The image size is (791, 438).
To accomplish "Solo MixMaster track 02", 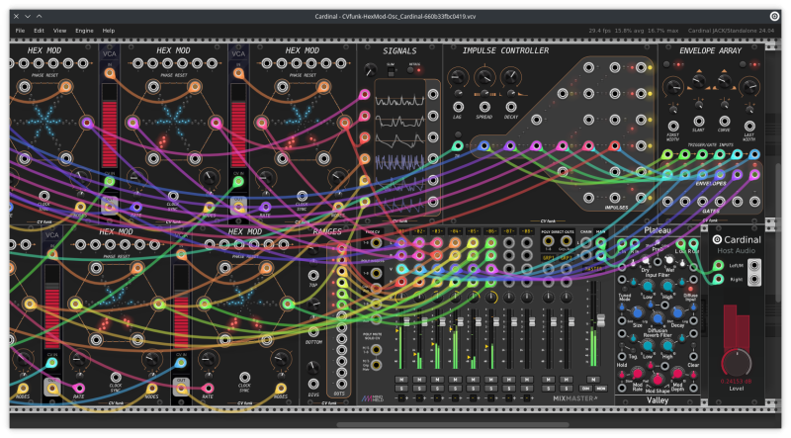I will click(419, 388).
